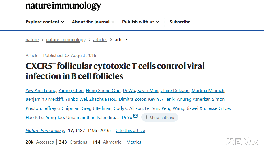The image size is (264, 151).
Task: Navigate to articles breadcrumb
Action: click(100, 40)
